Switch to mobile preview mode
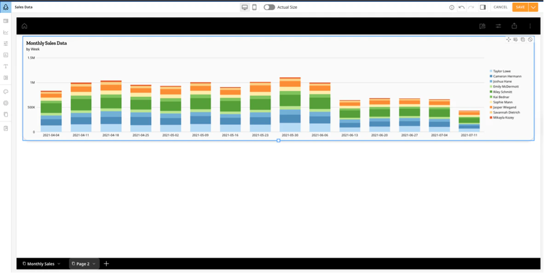 click(254, 7)
